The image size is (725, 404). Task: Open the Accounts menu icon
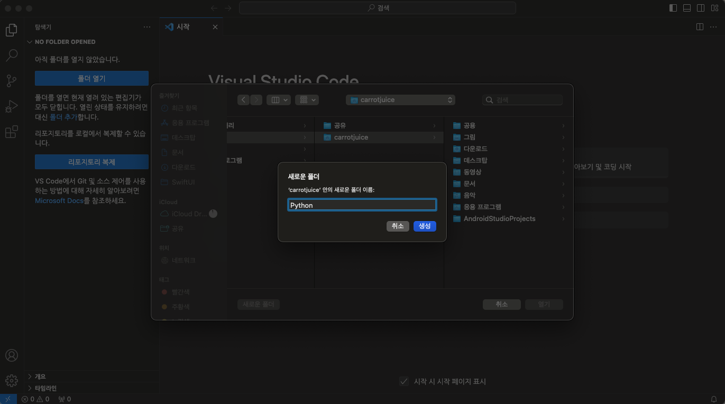(11, 355)
